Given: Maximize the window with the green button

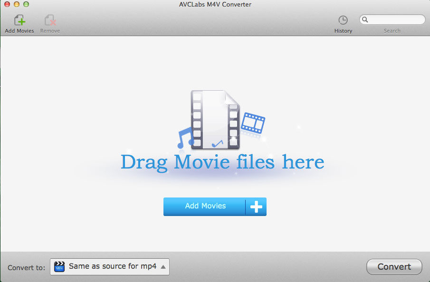Looking at the screenshot, I should click(26, 4).
